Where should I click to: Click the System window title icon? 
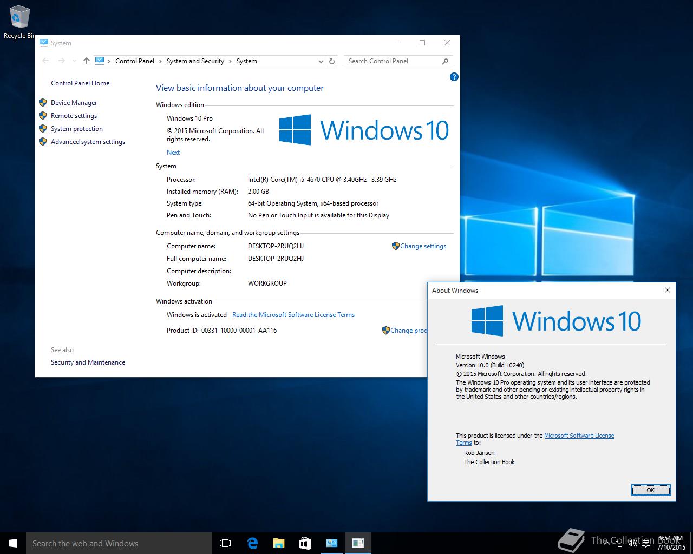click(44, 43)
